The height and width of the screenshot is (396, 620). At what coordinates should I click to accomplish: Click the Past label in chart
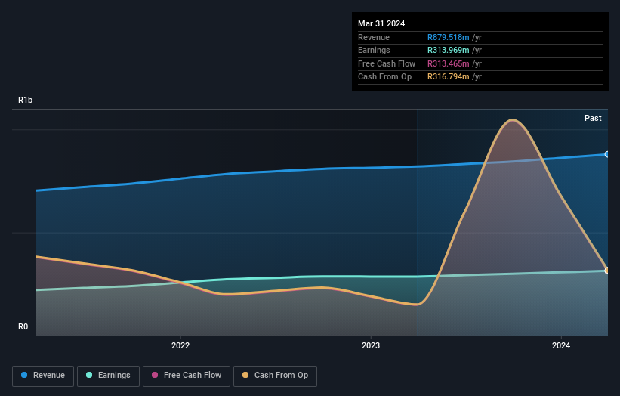pos(593,118)
